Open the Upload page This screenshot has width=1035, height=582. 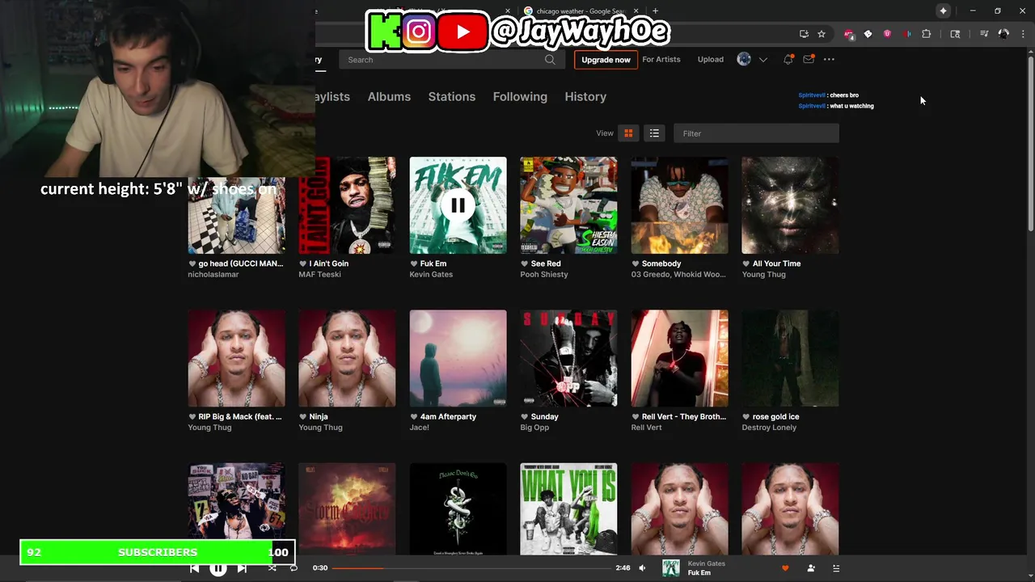click(711, 59)
